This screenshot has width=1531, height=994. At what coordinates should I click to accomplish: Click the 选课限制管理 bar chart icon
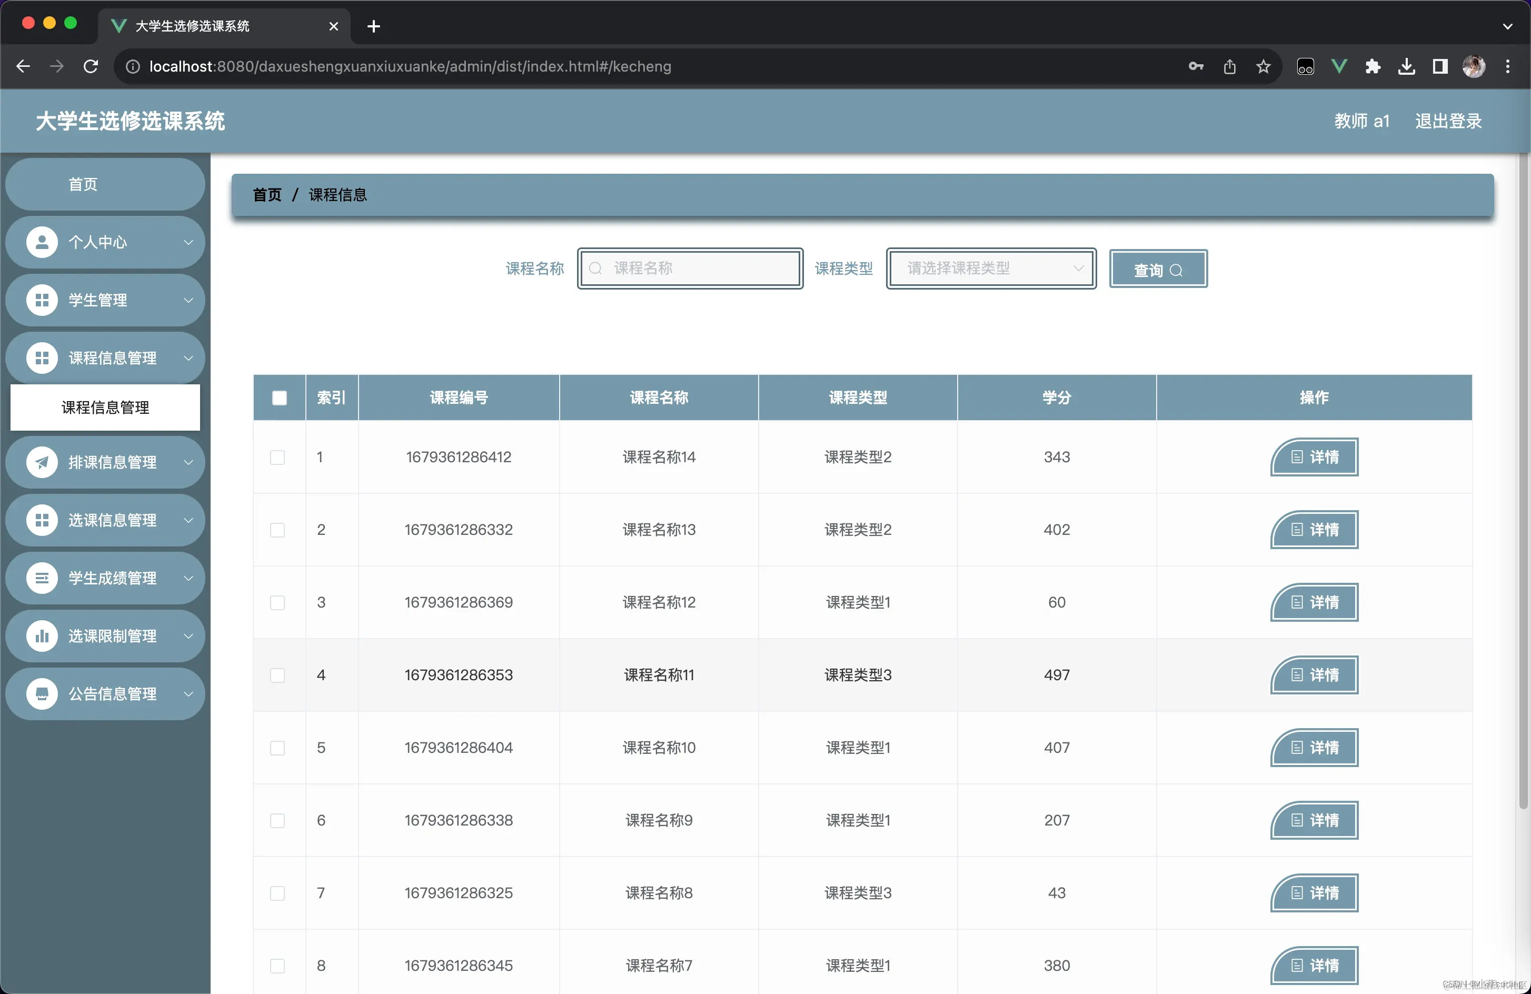click(x=42, y=637)
